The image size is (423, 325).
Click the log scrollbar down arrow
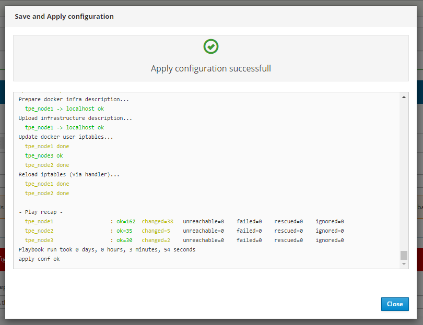pyautogui.click(x=404, y=264)
